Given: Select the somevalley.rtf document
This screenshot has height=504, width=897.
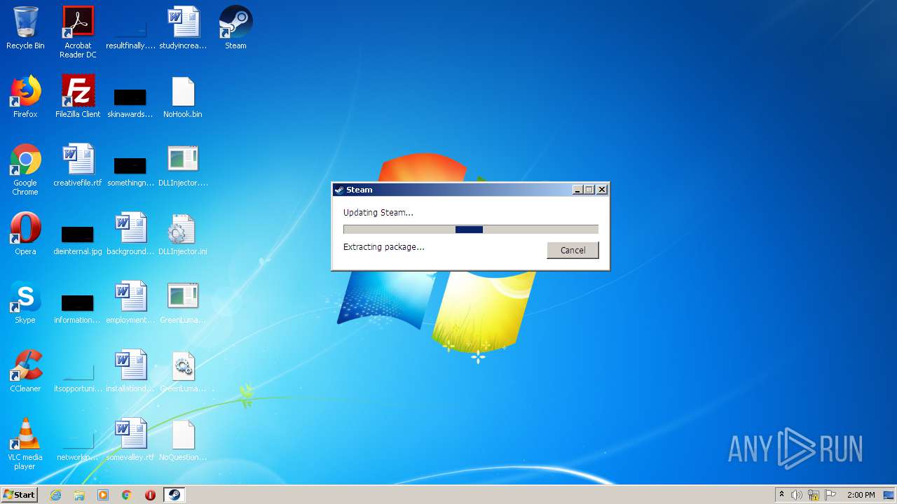Looking at the screenshot, I should pos(130,440).
